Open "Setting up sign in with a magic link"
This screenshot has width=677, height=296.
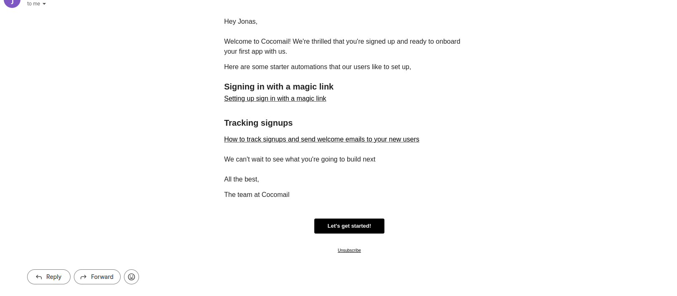275,99
